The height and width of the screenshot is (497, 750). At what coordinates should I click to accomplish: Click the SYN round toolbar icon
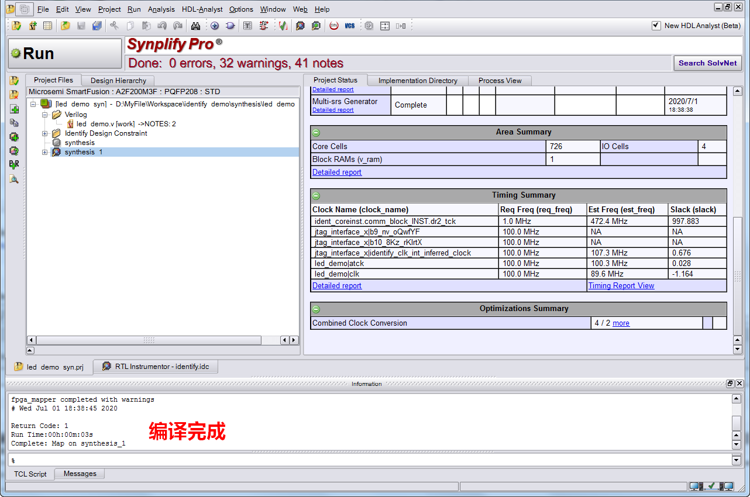[x=334, y=26]
